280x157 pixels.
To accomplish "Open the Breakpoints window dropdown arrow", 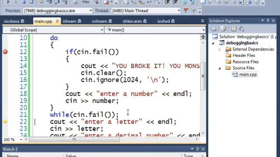I will (112, 2).
